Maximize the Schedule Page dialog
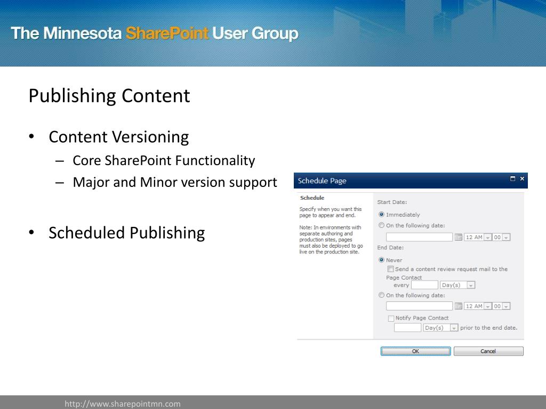The width and height of the screenshot is (546, 409). (512, 179)
